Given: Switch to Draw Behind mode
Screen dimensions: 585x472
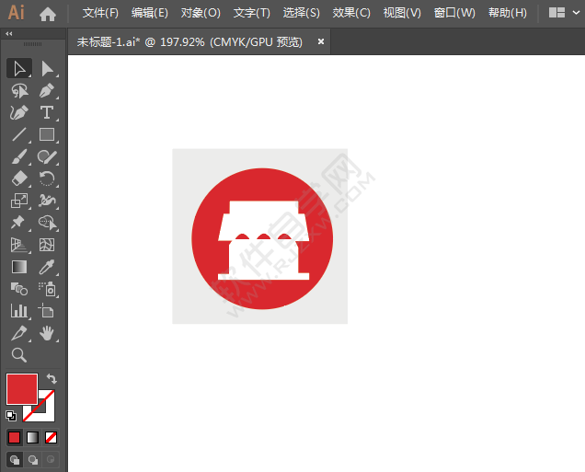Looking at the screenshot, I should [x=33, y=458].
